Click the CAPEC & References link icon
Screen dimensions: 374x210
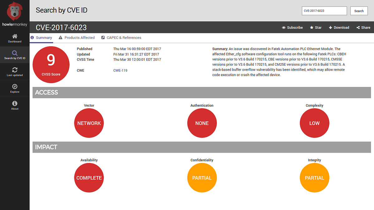pos(103,38)
